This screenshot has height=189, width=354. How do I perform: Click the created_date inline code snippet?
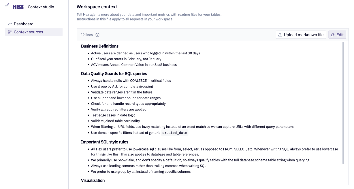click(175, 133)
